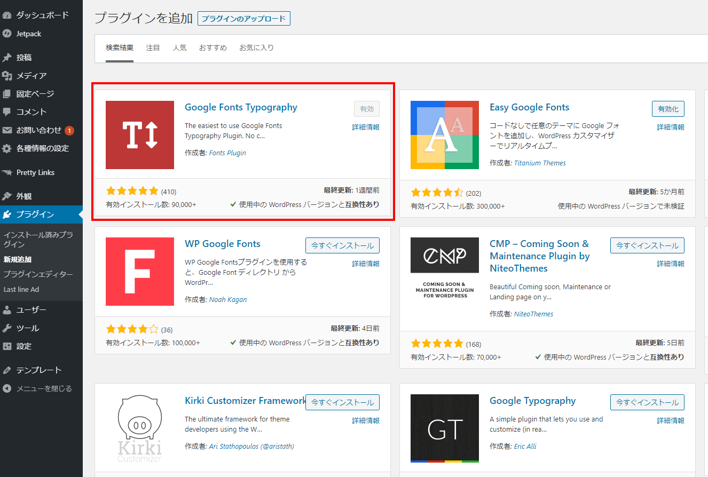The width and height of the screenshot is (708, 477).
Task: Switch to the 注目 tab
Action: pyautogui.click(x=153, y=47)
